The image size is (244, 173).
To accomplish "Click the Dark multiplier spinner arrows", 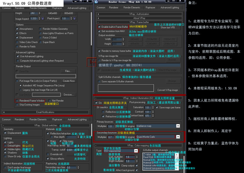I will 137,157.
